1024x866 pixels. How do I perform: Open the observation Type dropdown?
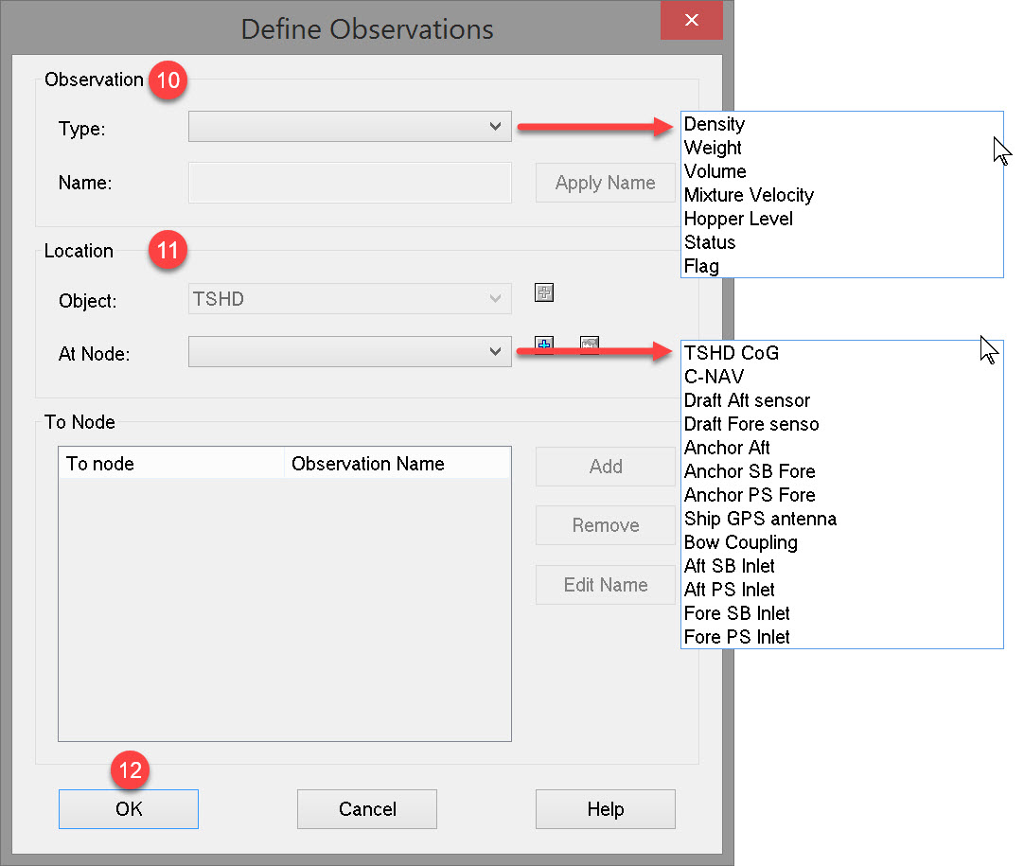click(x=494, y=127)
